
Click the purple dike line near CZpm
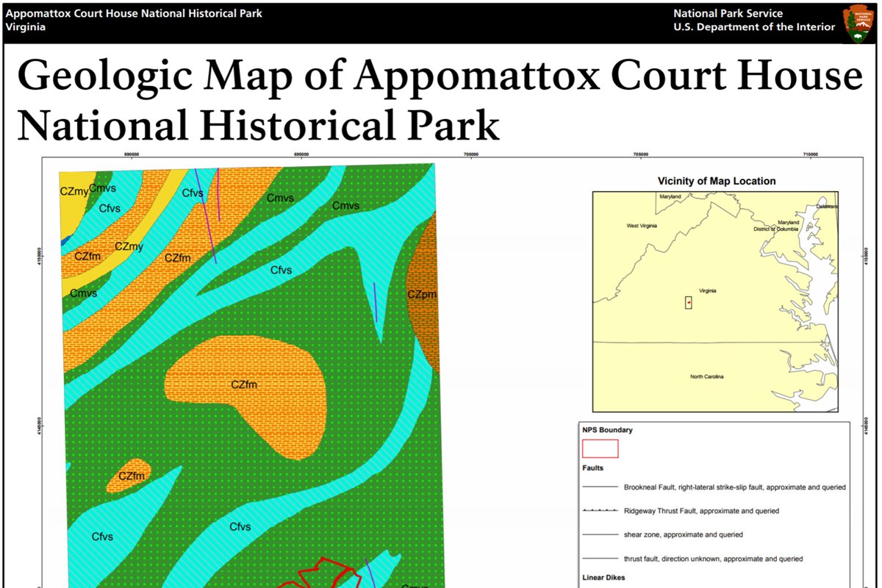pos(376,301)
